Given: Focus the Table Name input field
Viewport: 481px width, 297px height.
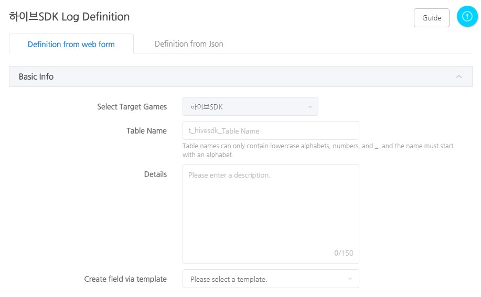Looking at the screenshot, I should (271, 130).
